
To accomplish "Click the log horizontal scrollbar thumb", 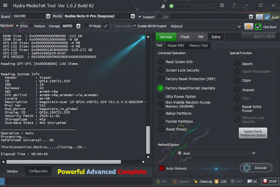I will click(64, 162).
